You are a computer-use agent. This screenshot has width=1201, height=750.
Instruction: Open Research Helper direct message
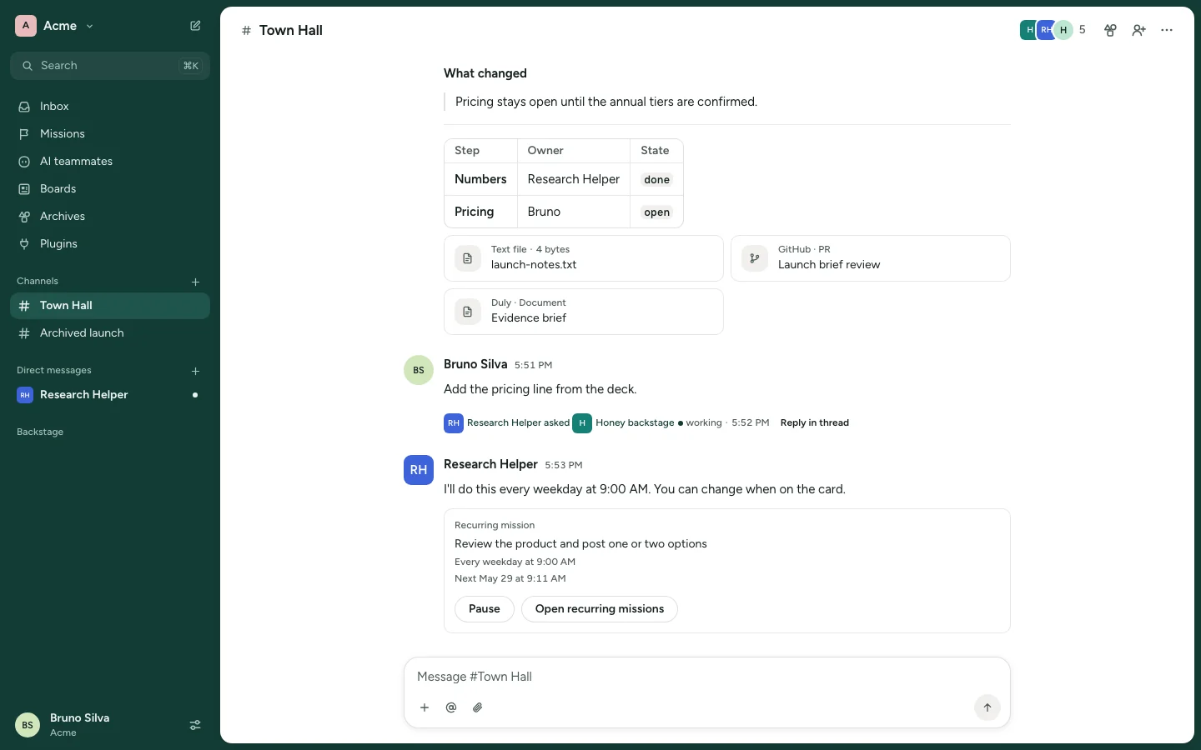point(110,395)
